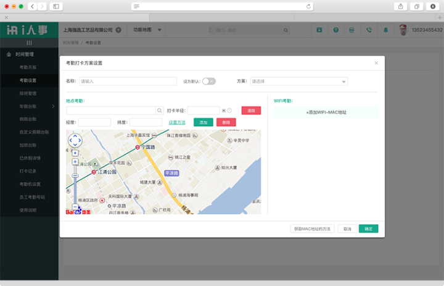Focus the 名称 input field
The width and height of the screenshot is (444, 286).
pyautogui.click(x=128, y=82)
